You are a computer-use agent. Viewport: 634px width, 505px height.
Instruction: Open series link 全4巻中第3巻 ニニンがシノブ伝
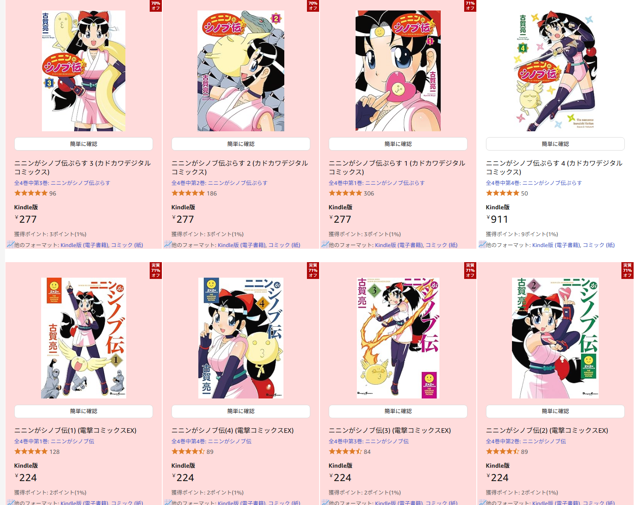pos(369,441)
